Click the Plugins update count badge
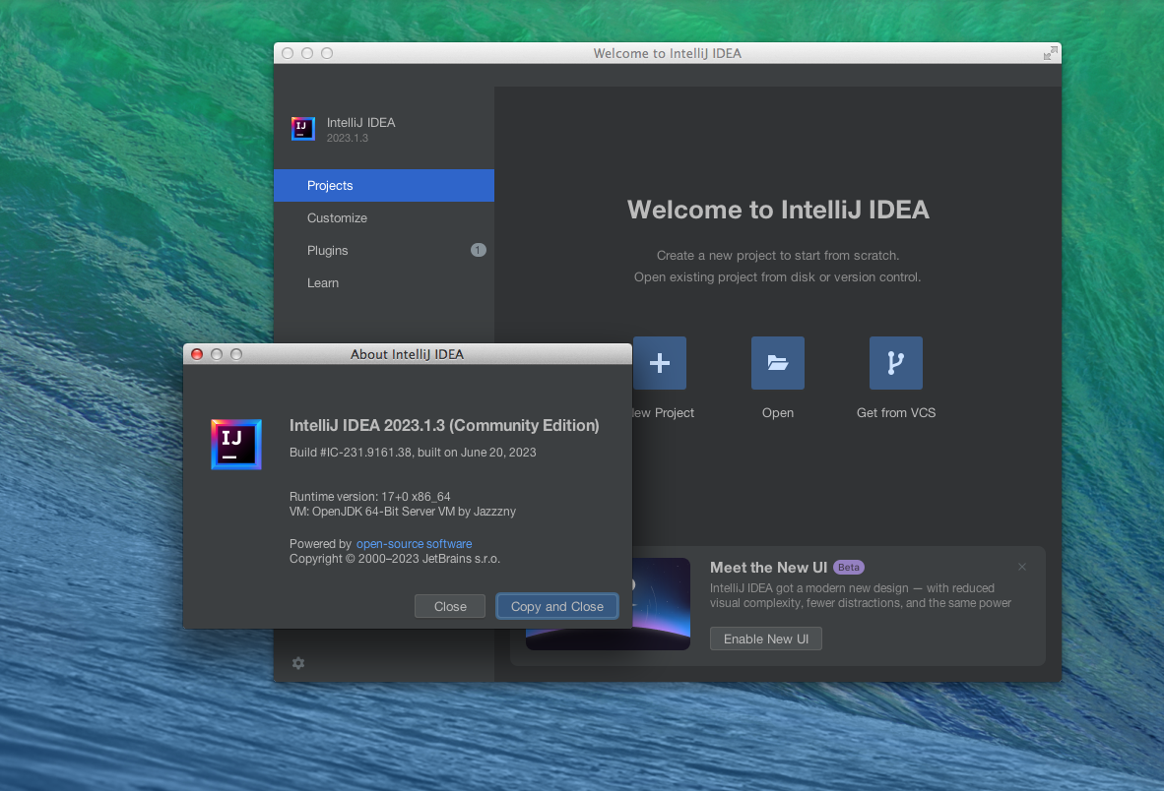This screenshot has width=1164, height=791. point(478,250)
